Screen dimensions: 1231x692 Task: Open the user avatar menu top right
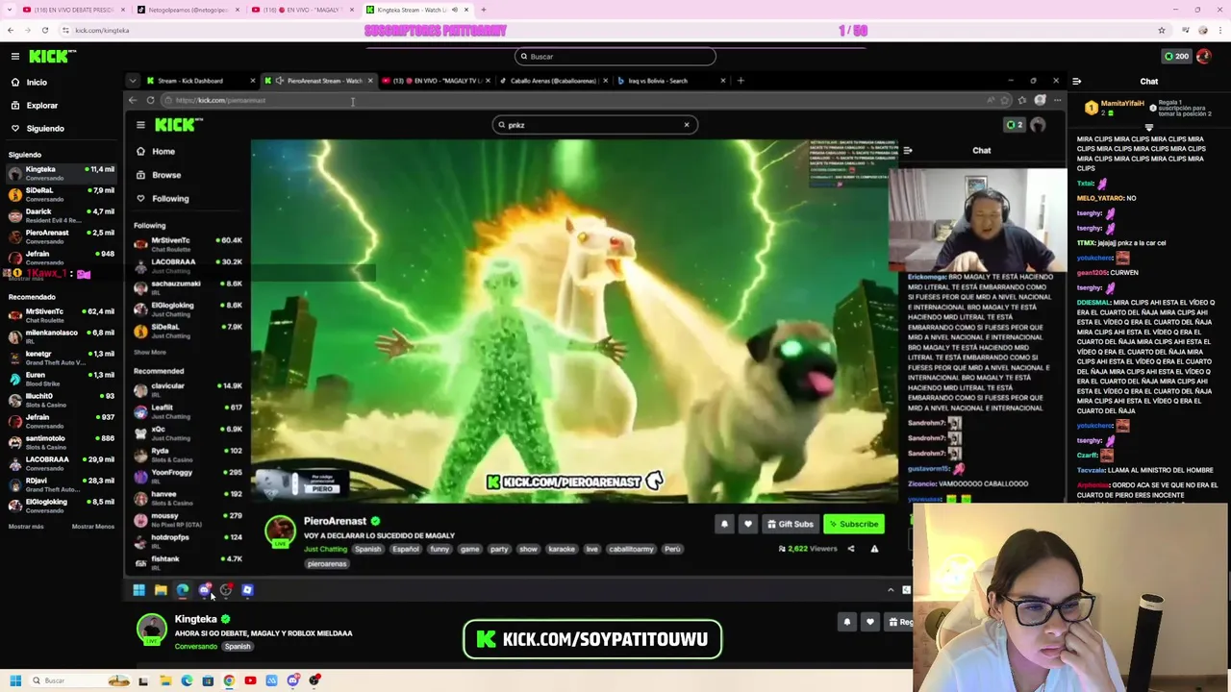click(1204, 57)
